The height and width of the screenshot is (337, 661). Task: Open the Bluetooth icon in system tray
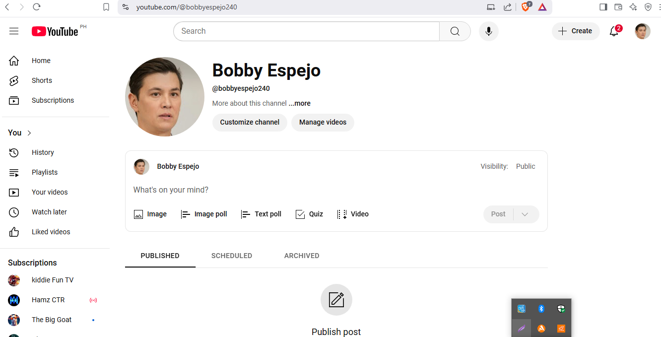tap(541, 309)
